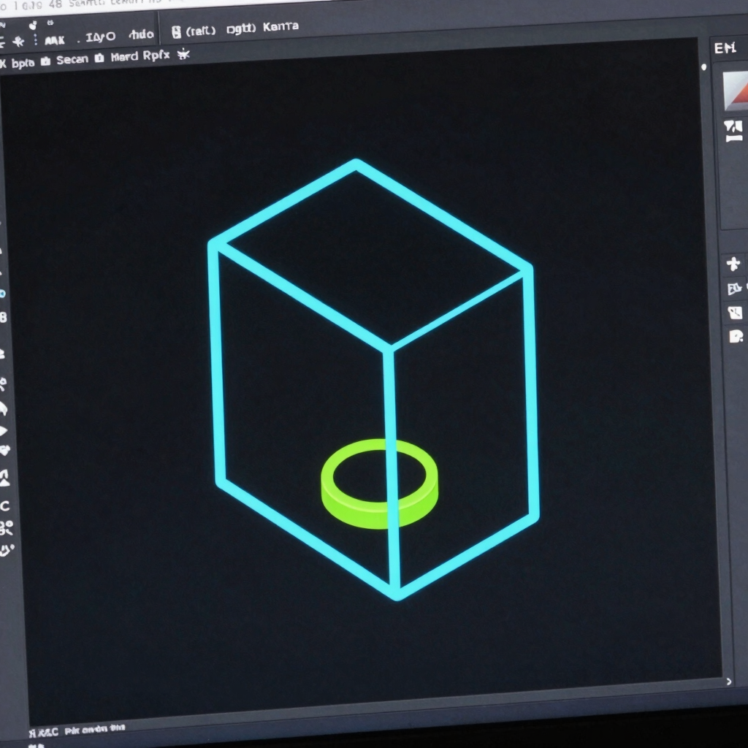This screenshot has width=748, height=748.
Task: Click the "C" tool in left toolbar
Action: 5,506
